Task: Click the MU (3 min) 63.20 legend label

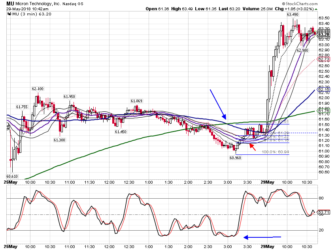Action: pyautogui.click(x=32, y=14)
